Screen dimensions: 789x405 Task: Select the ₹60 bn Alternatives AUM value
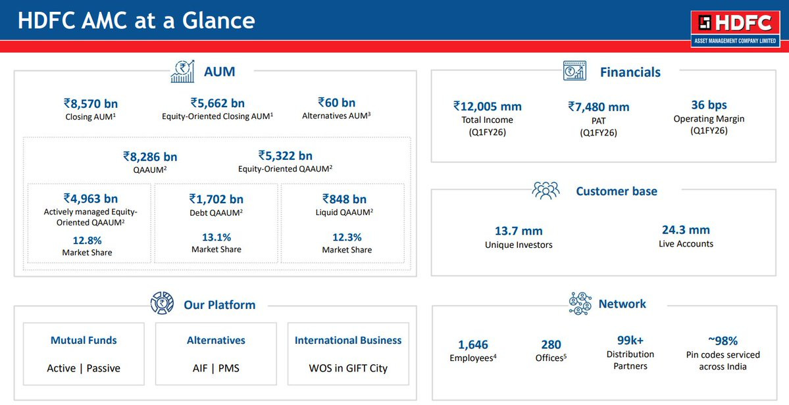click(337, 103)
